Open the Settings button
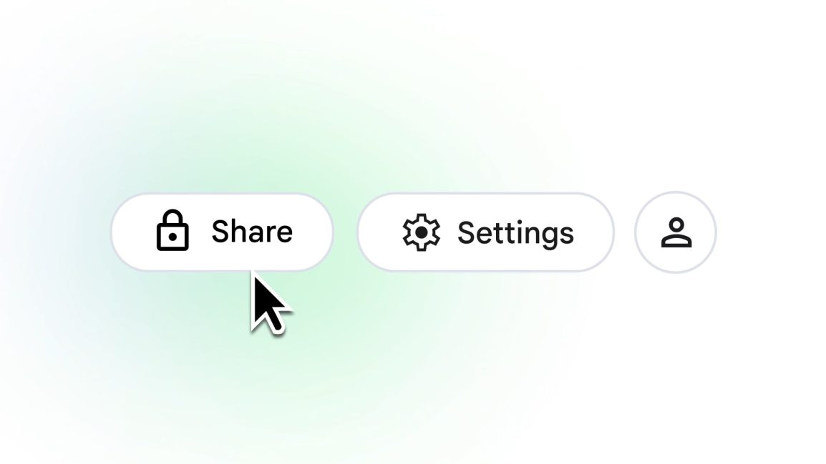The width and height of the screenshot is (826, 464). pos(486,232)
